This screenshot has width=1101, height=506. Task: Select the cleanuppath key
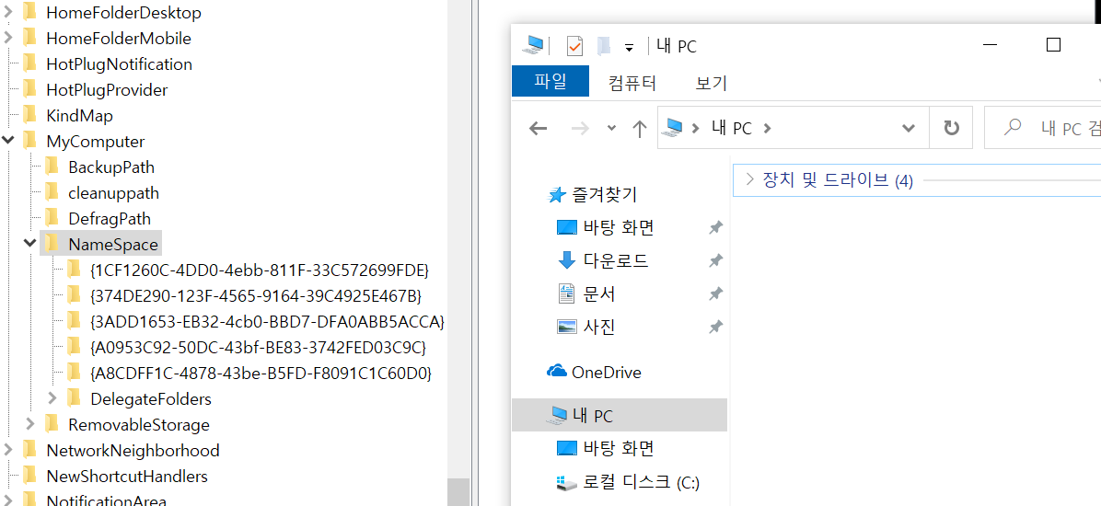tap(114, 193)
